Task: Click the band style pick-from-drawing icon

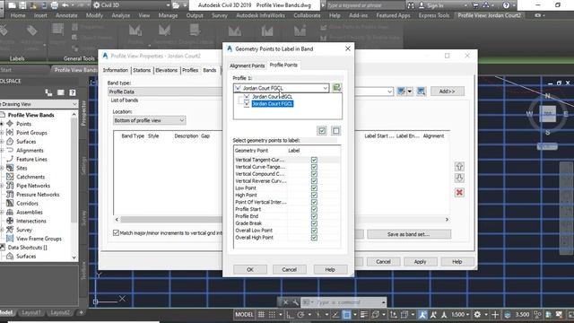Action: (421, 92)
